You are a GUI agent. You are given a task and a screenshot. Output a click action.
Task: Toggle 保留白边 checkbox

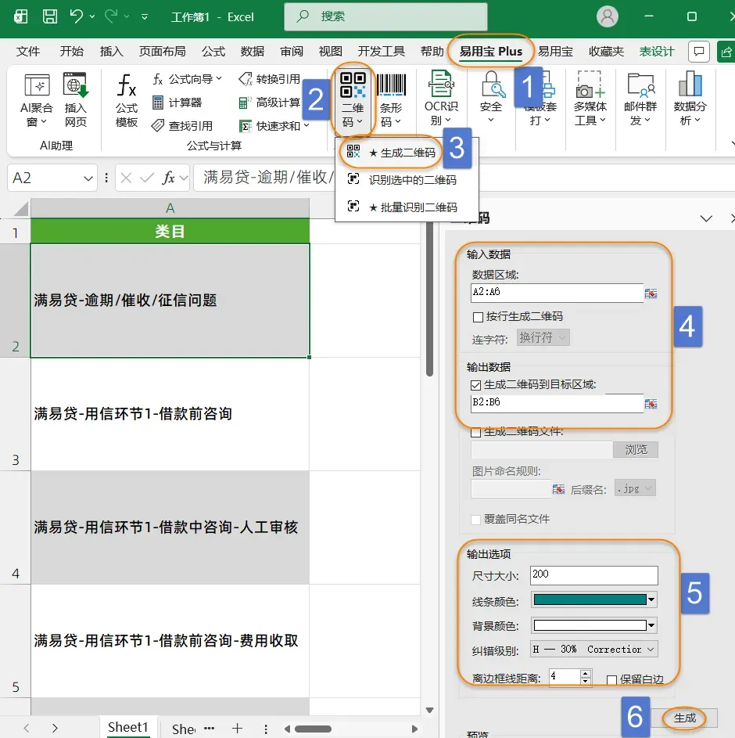point(611,679)
